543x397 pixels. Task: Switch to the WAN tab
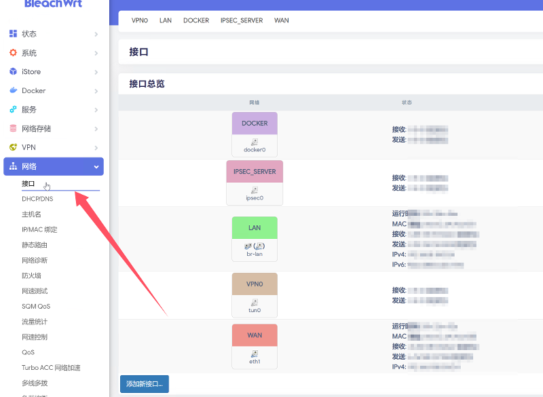(x=281, y=20)
